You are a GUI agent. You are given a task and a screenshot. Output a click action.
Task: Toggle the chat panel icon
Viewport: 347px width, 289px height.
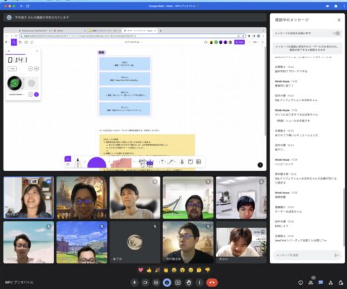[x=321, y=283]
